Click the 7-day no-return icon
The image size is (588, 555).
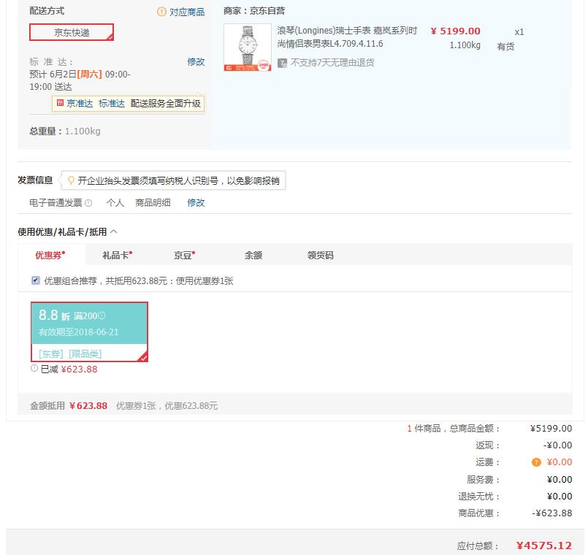pyautogui.click(x=282, y=63)
